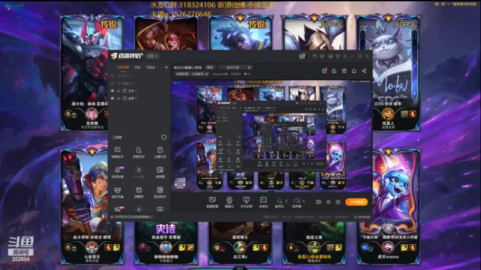Open the tool at right end of second toolbox row
This screenshot has height=270, width=481.
click(160, 172)
